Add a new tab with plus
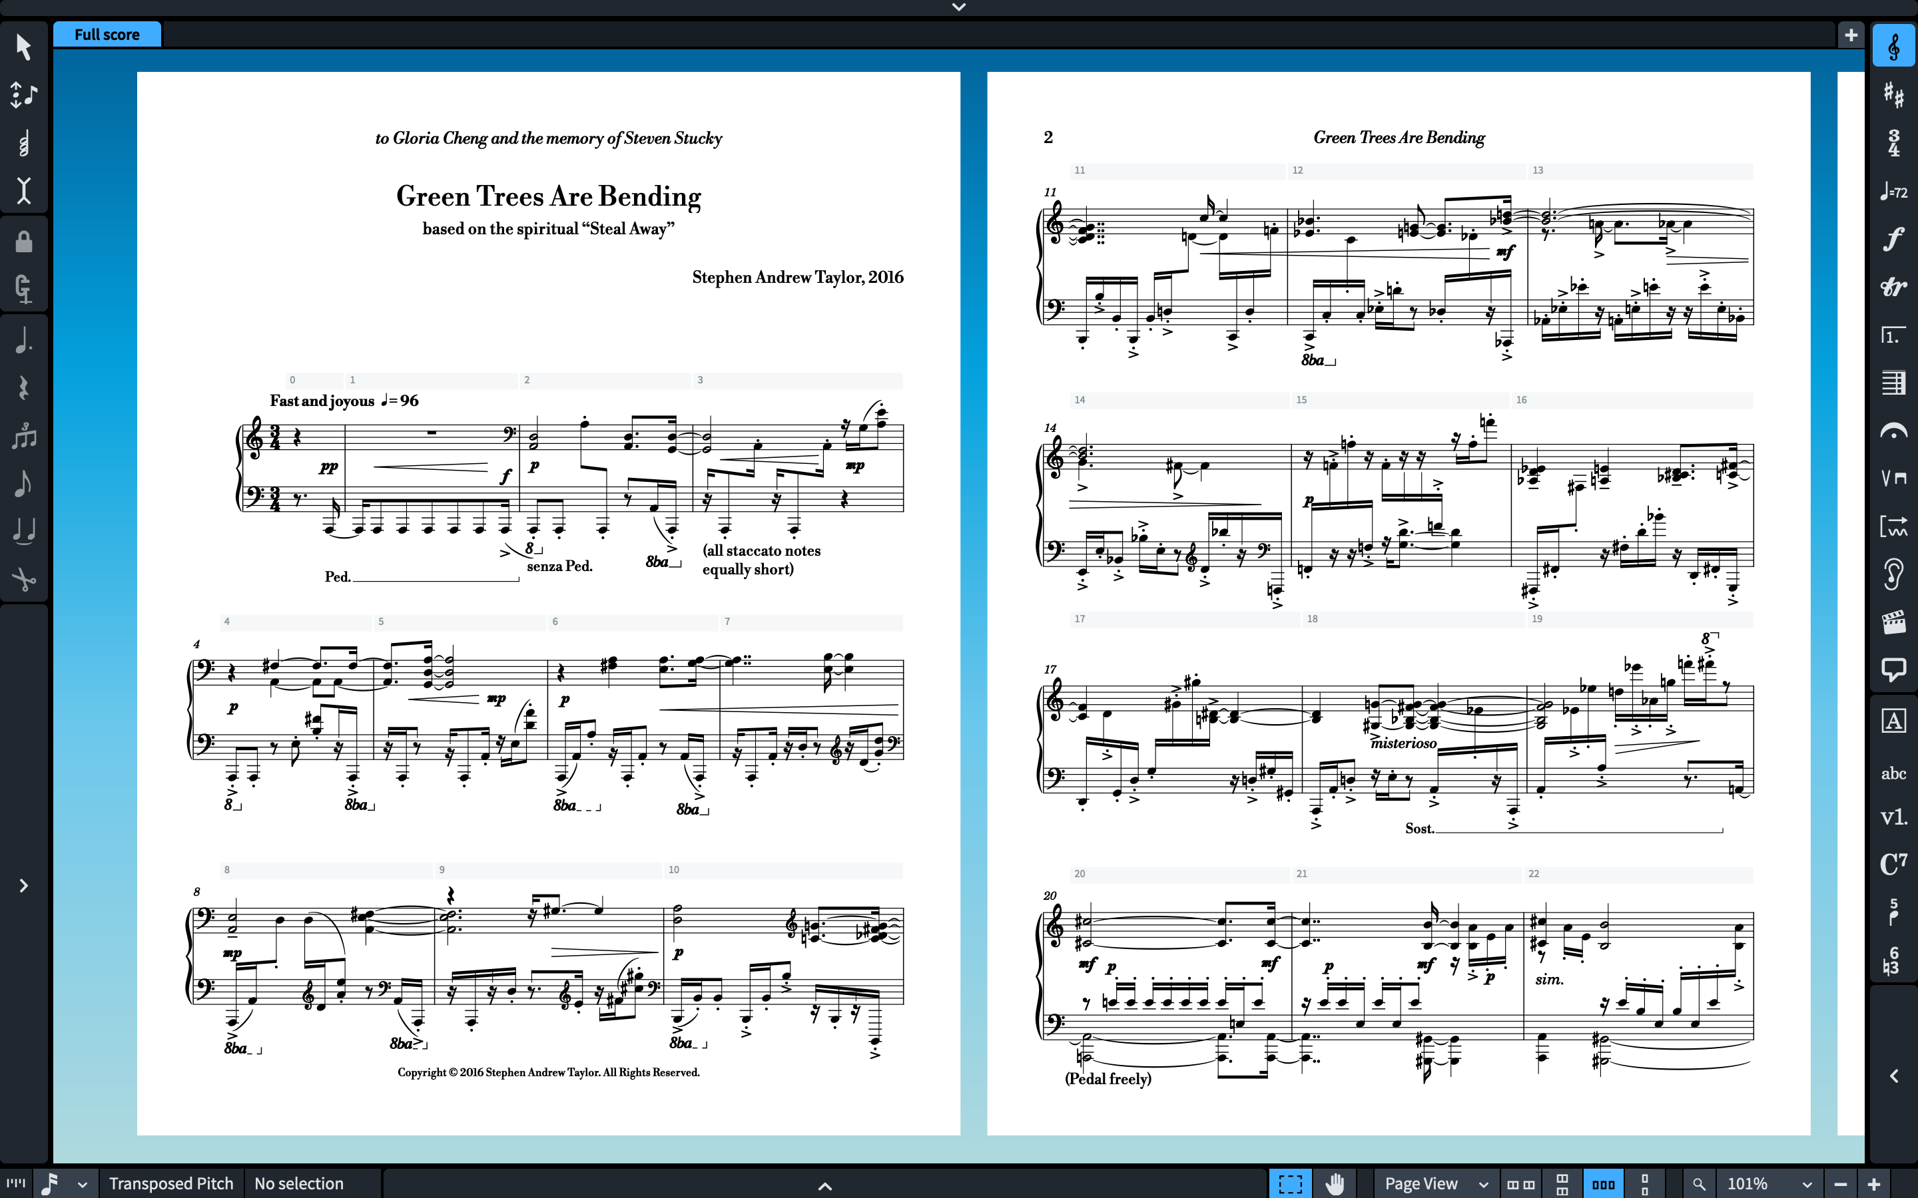This screenshot has width=1918, height=1198. click(x=1851, y=35)
